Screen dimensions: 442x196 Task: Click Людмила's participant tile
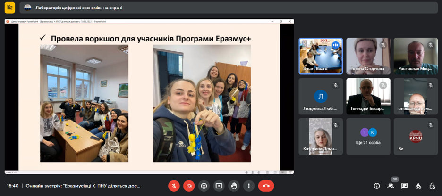[x=321, y=96]
